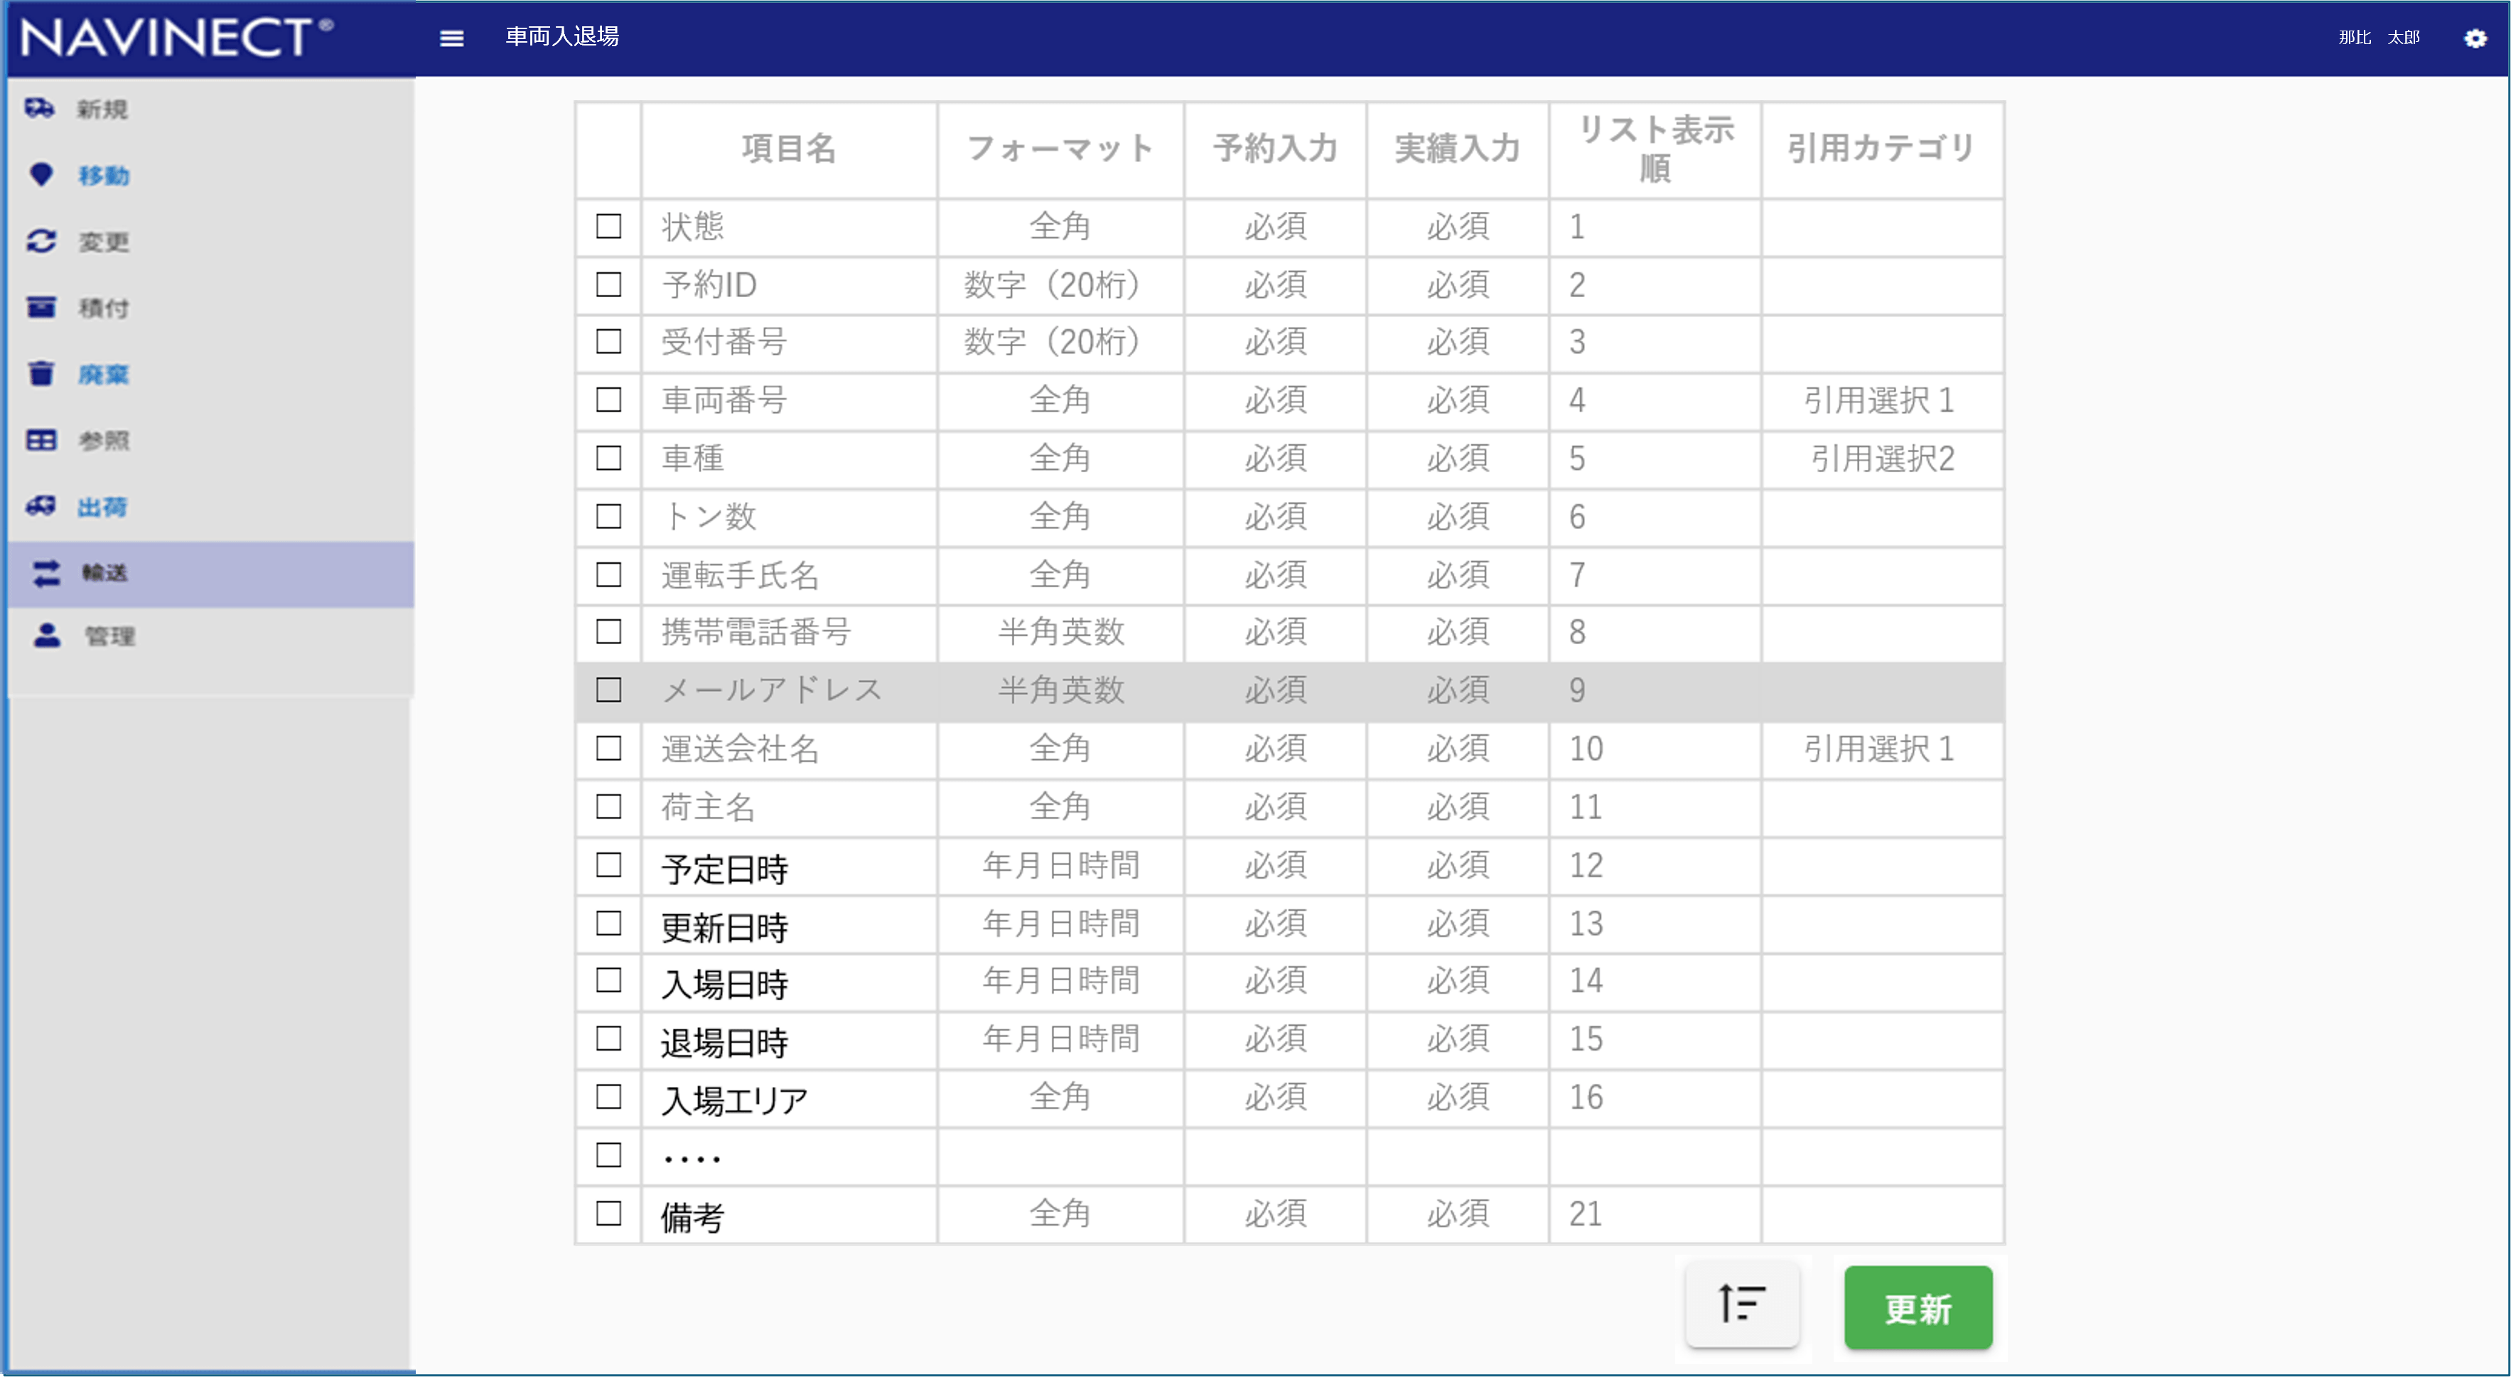This screenshot has height=1377, width=2511.
Task: Open the 出荷 menu label
Action: pos(102,507)
